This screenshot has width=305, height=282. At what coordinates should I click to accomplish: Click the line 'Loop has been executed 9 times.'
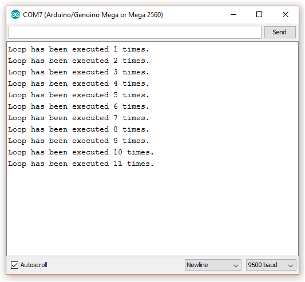point(78,141)
